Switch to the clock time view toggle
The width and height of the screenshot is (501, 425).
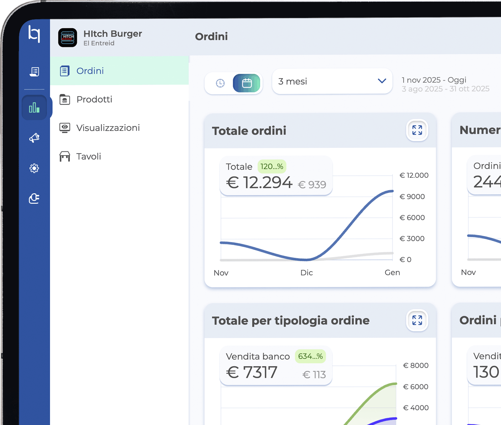pos(220,83)
